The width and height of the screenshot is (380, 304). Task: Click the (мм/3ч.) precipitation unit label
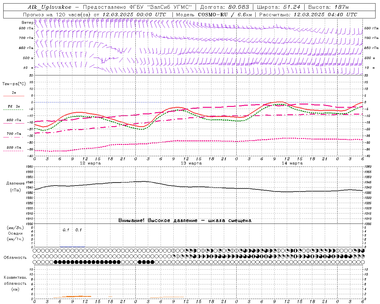pos(15,228)
